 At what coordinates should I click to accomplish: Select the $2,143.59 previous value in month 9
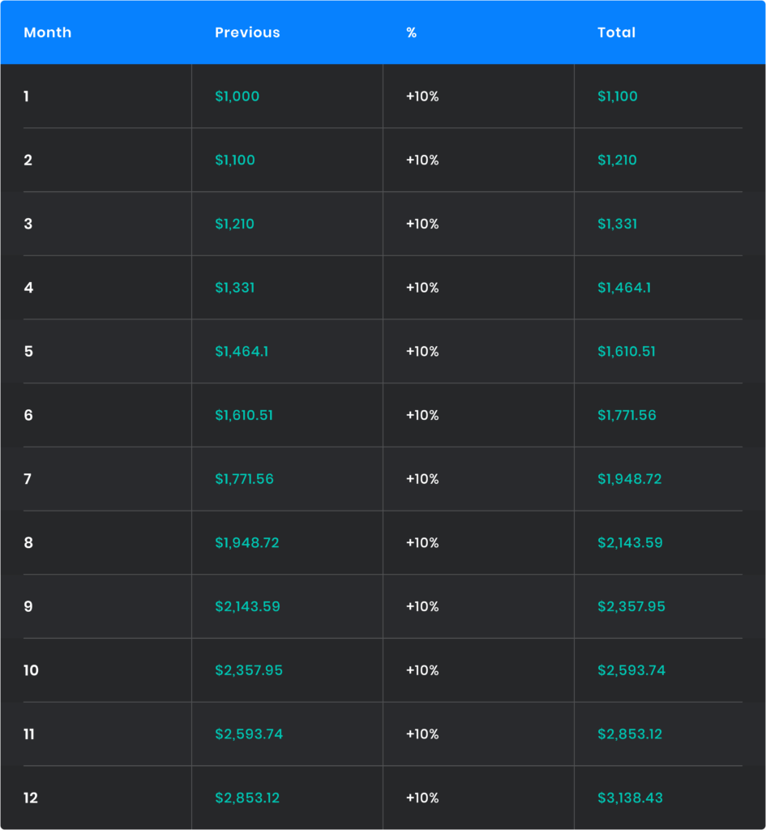(x=247, y=606)
